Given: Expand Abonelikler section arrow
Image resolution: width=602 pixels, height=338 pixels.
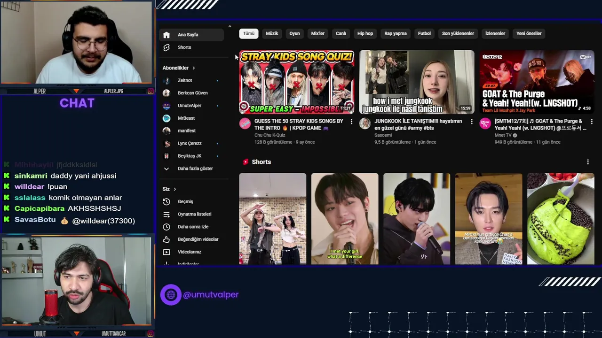Looking at the screenshot, I should click(x=193, y=68).
